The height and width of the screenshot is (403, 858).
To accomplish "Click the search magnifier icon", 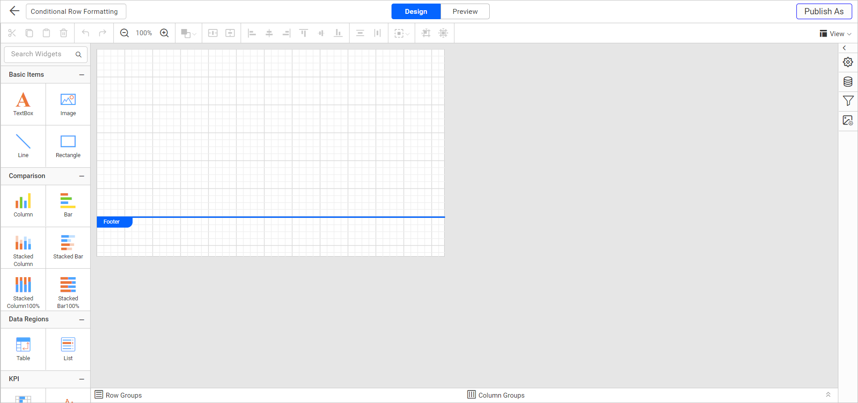I will (x=79, y=54).
